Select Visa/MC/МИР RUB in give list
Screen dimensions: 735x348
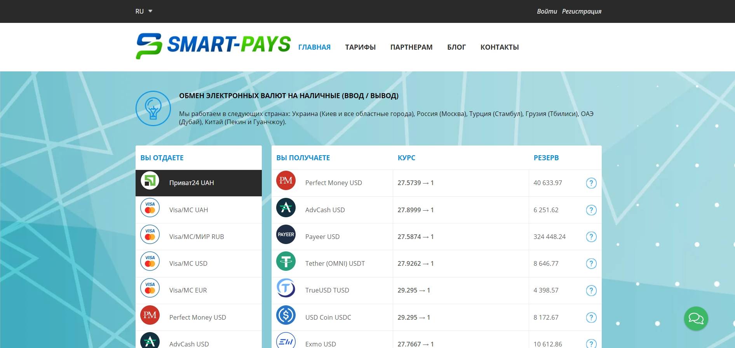pyautogui.click(x=199, y=237)
